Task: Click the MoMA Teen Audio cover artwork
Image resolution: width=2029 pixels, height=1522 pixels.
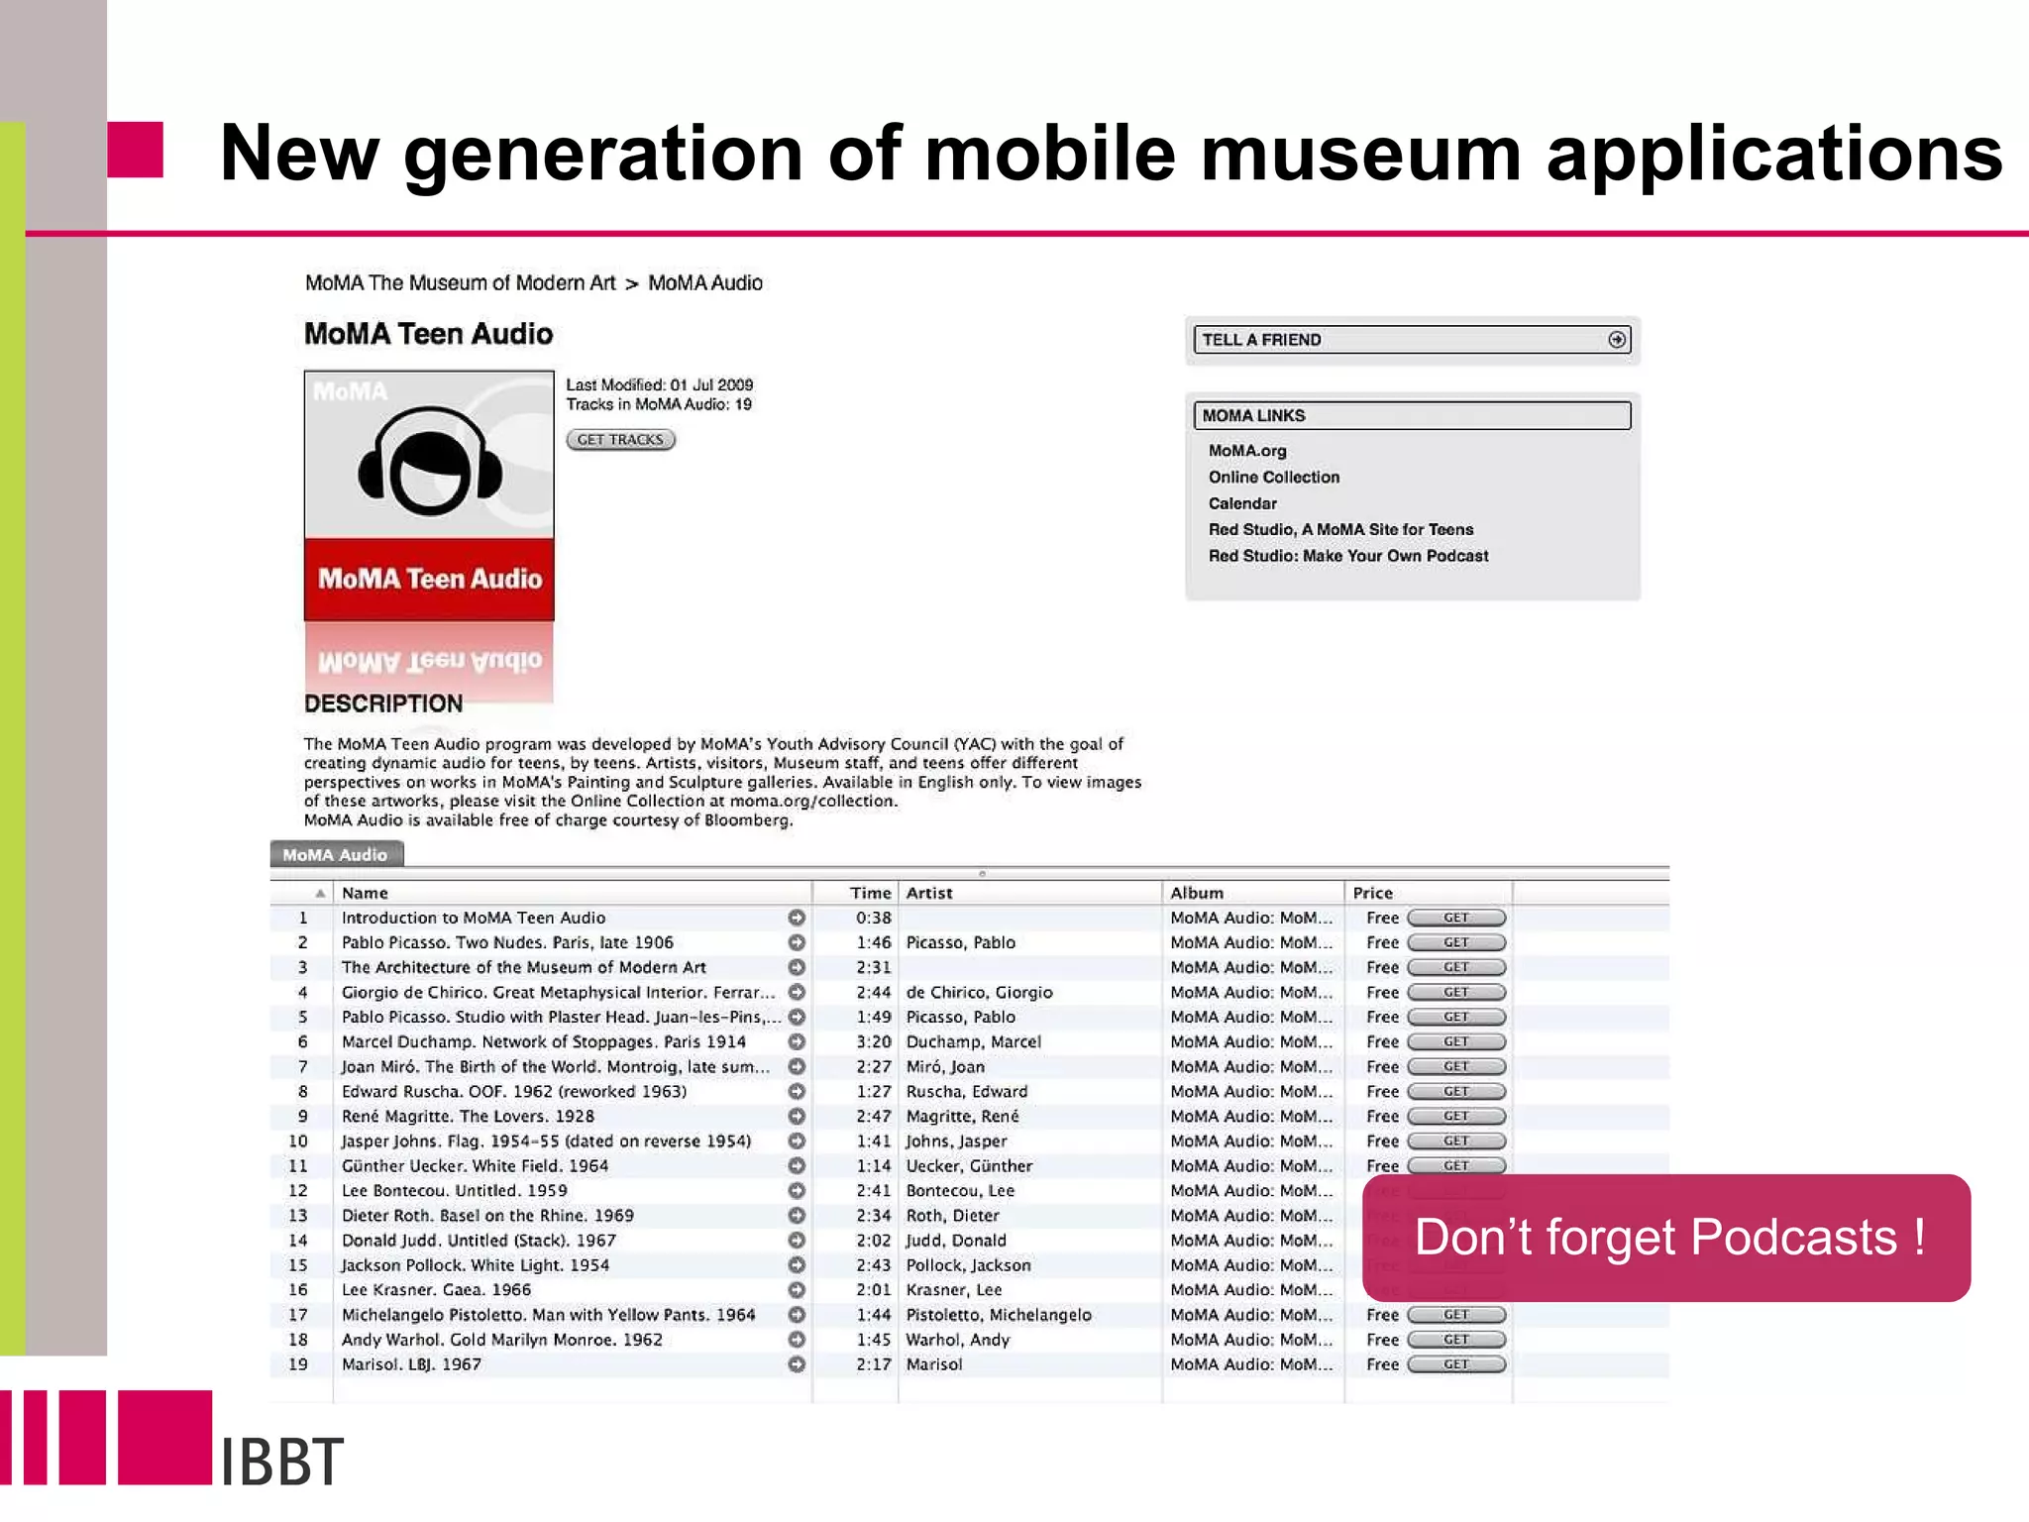Action: point(429,495)
